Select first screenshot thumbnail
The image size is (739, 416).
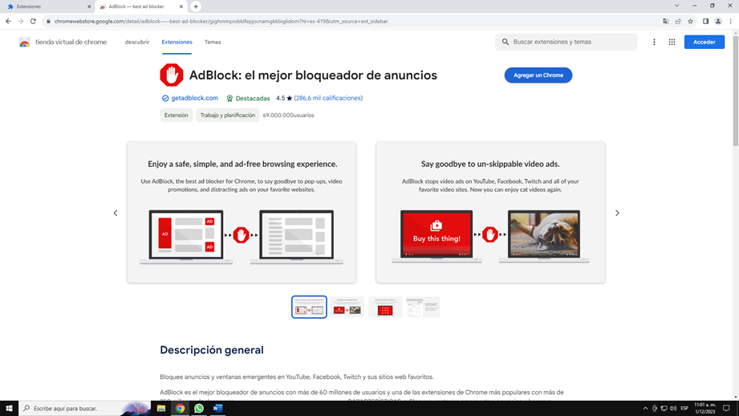pyautogui.click(x=309, y=307)
